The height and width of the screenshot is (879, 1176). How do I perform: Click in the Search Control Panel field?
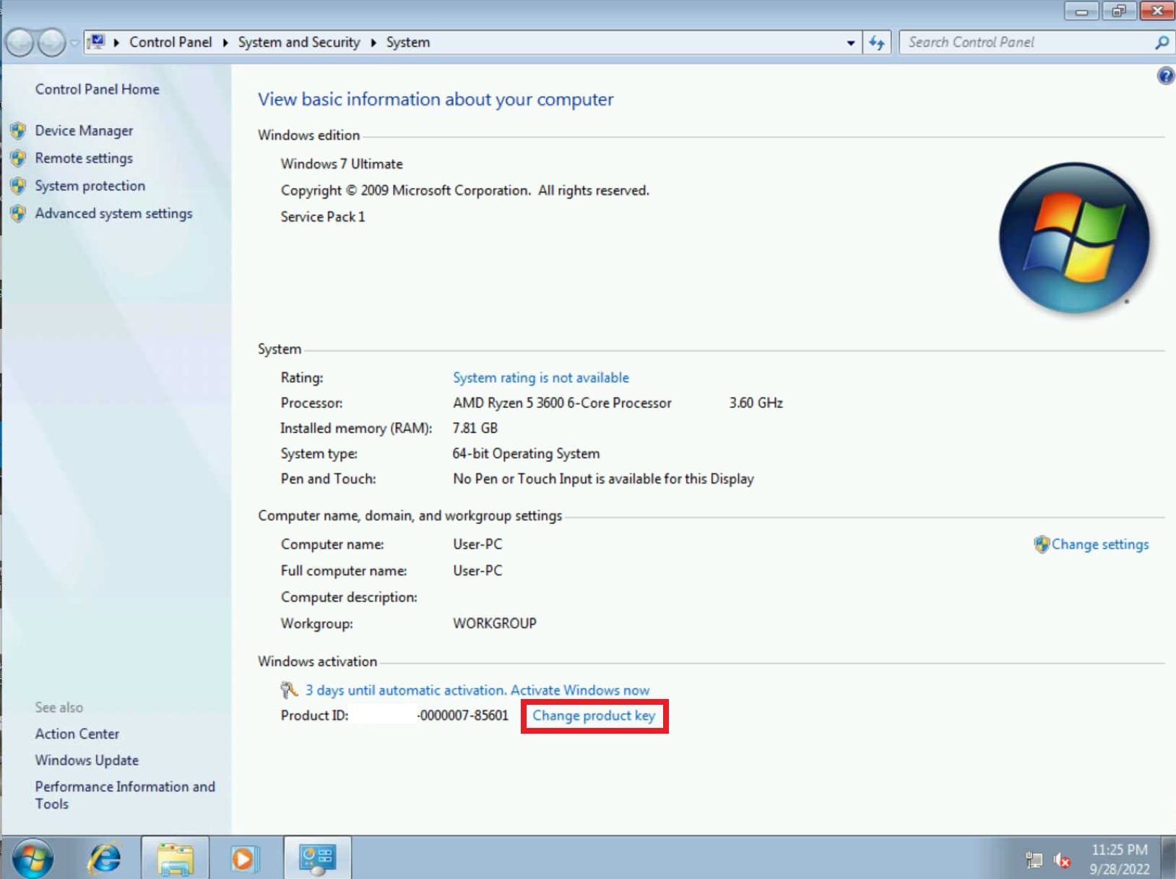(1026, 43)
